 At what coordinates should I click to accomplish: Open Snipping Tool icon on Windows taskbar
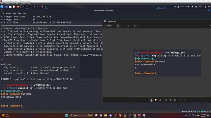pyautogui.click(x=144, y=115)
